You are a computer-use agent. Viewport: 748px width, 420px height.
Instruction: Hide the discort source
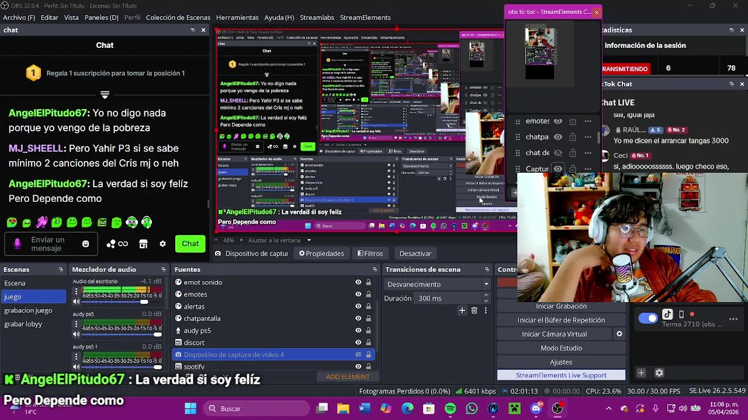point(358,342)
